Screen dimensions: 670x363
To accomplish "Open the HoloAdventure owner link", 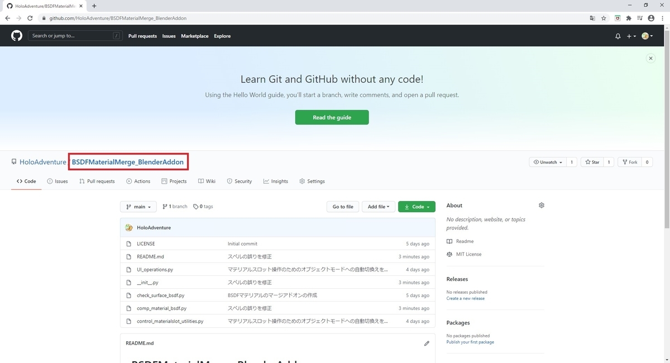I will pos(43,162).
